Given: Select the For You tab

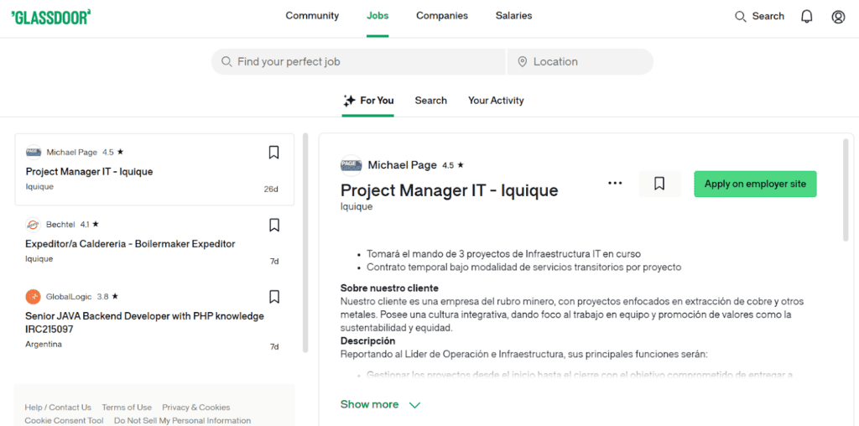Looking at the screenshot, I should pyautogui.click(x=367, y=101).
